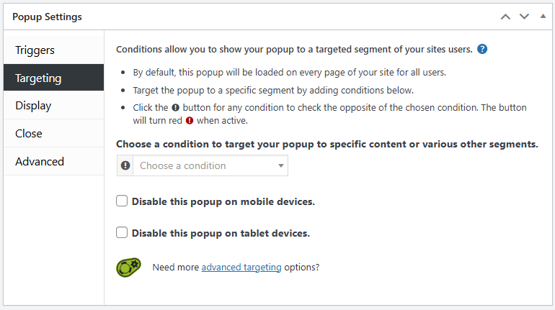Click the Popup Settings panel title
The height and width of the screenshot is (310, 555).
(x=47, y=16)
